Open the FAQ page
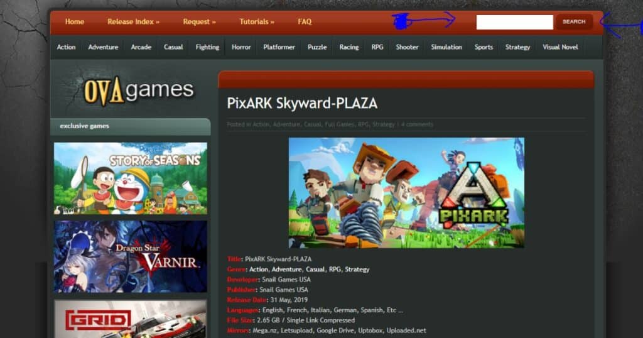 click(x=305, y=22)
